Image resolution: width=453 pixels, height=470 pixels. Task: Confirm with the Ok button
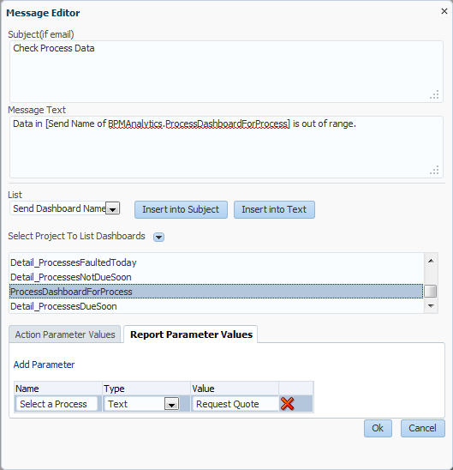[x=378, y=428]
